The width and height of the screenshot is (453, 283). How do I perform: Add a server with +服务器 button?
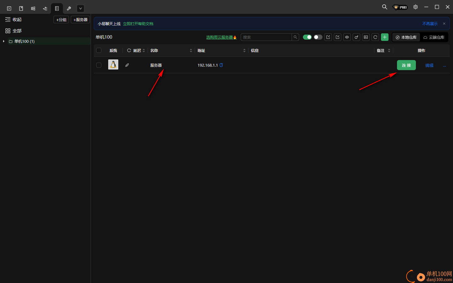(x=81, y=19)
